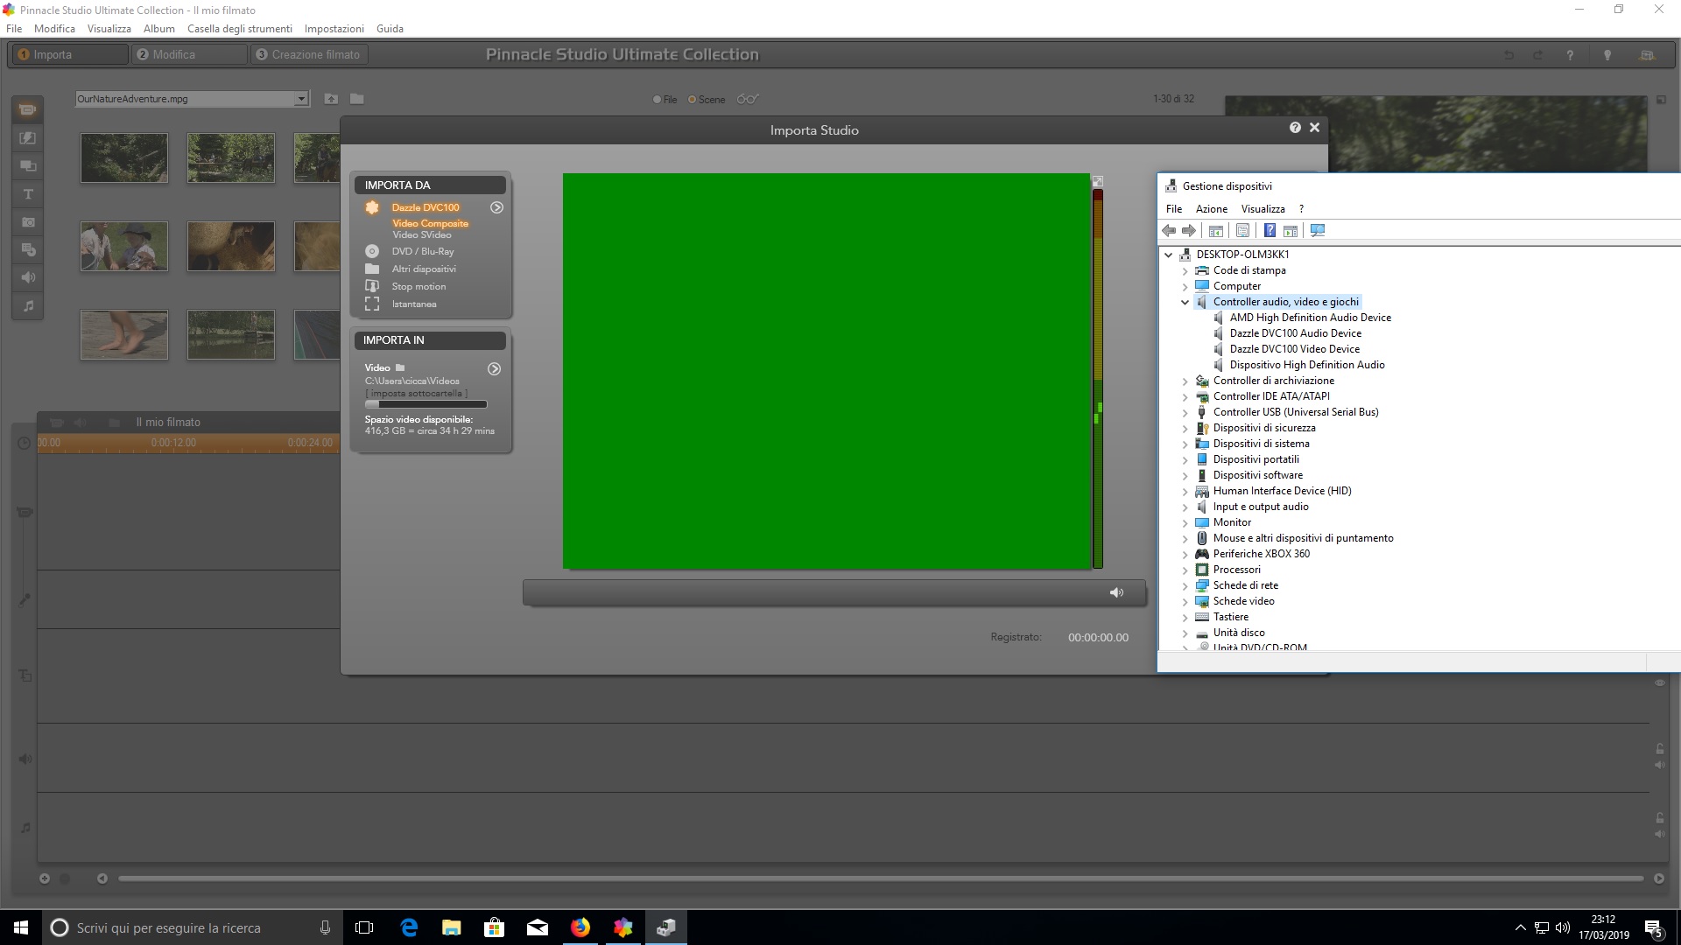Screen dimensions: 1681x945
Task: Switch to Modifica tab
Action: 188,54
